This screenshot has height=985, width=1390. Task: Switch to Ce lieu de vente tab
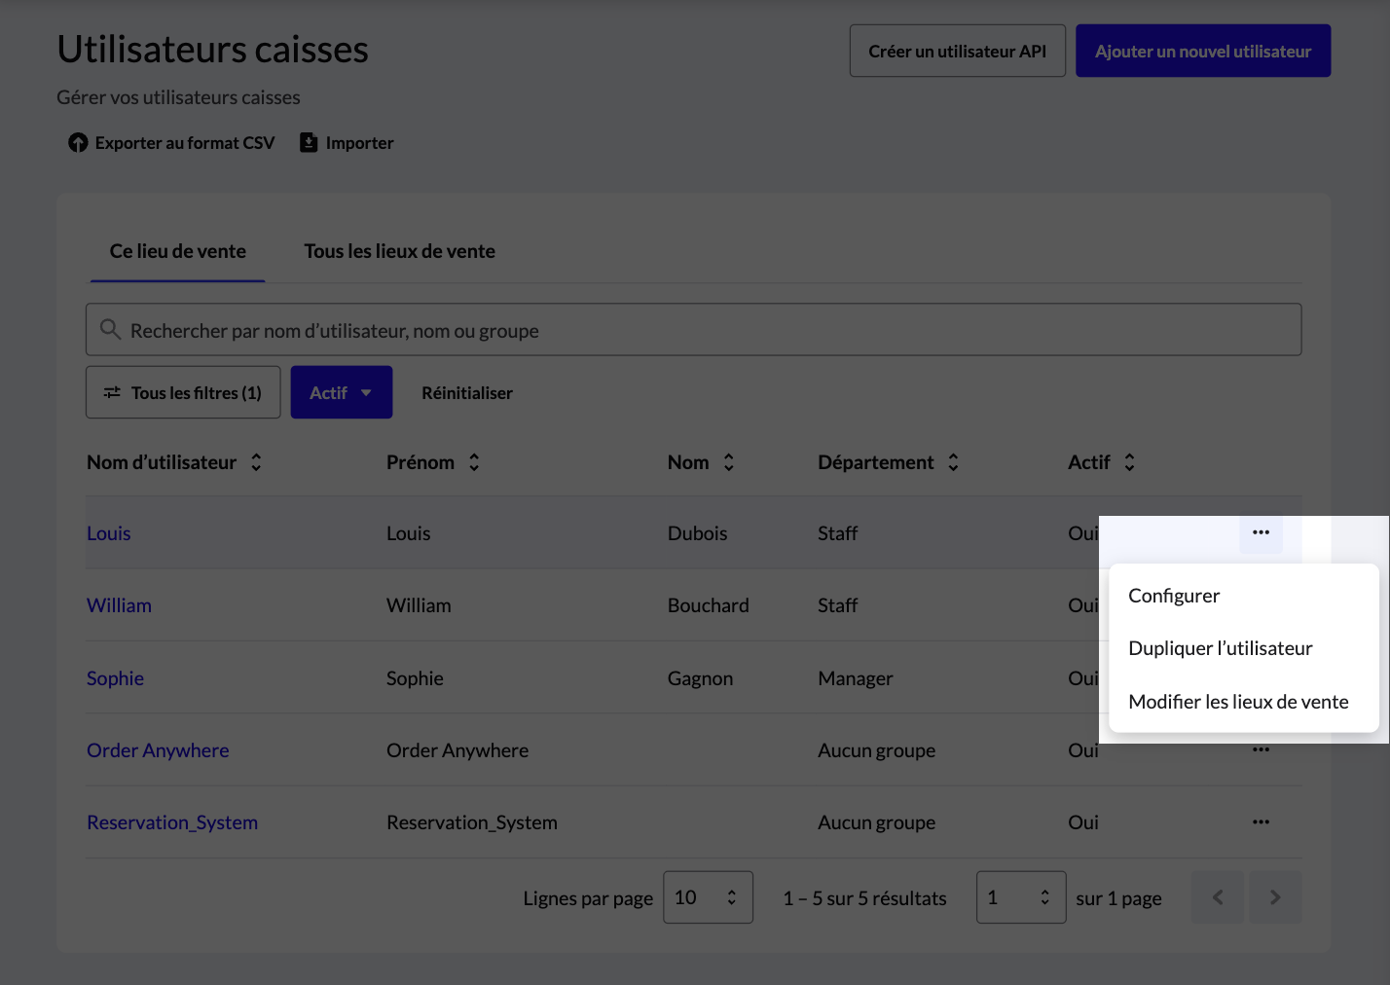point(178,251)
